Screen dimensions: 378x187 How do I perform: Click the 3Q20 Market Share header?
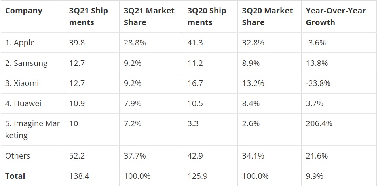267,17
